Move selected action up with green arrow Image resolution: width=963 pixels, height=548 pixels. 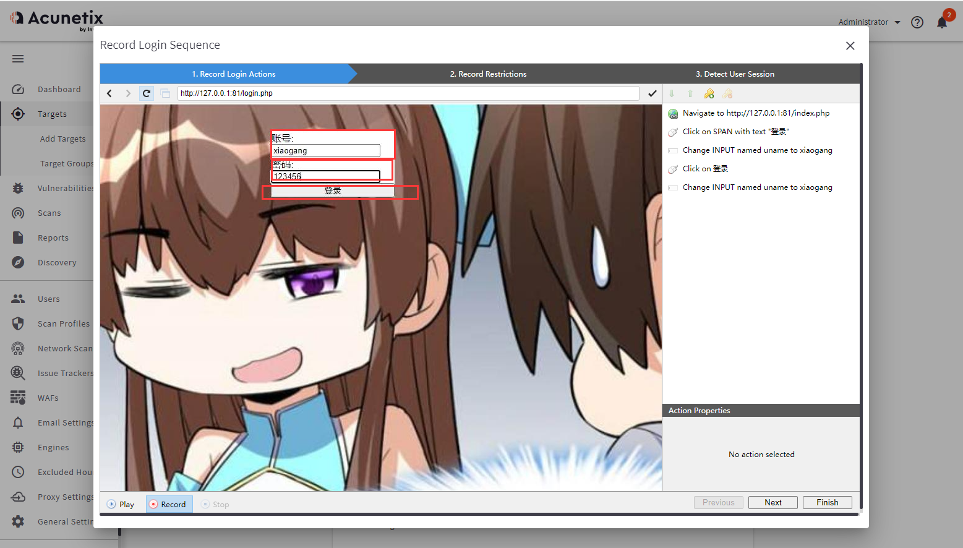click(690, 94)
